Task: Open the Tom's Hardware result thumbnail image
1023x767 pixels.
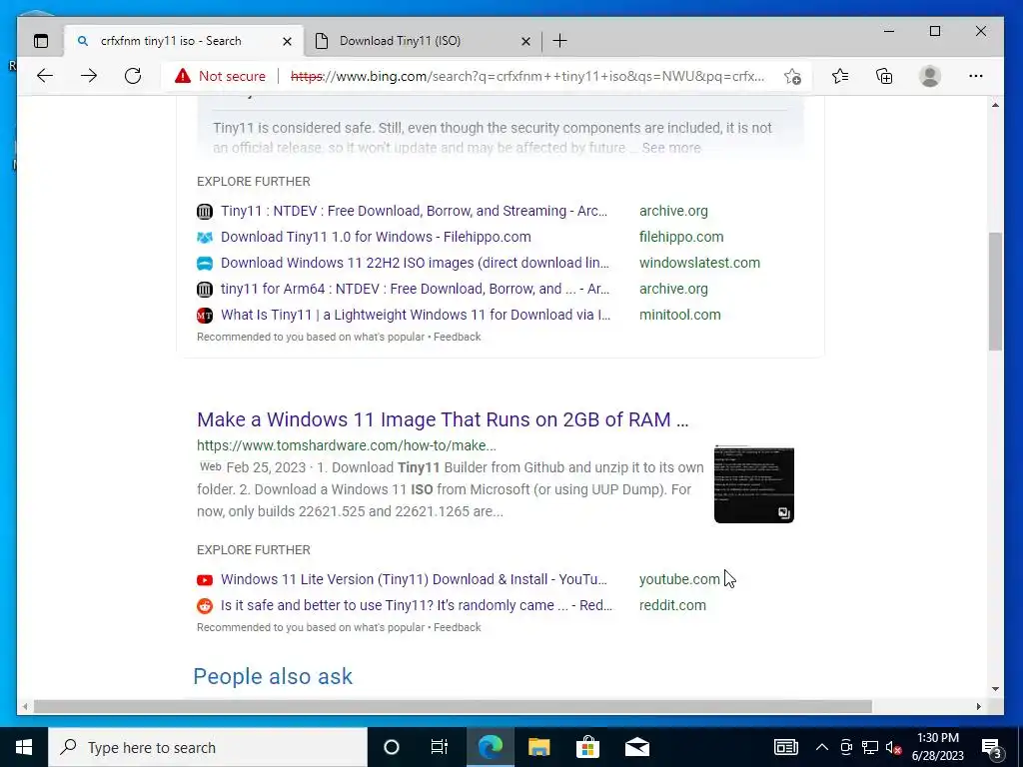Action: click(x=754, y=484)
